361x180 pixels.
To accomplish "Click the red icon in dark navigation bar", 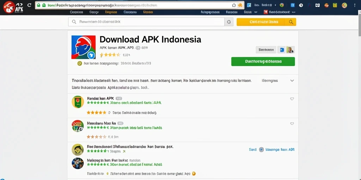I will [x=265, y=12].
